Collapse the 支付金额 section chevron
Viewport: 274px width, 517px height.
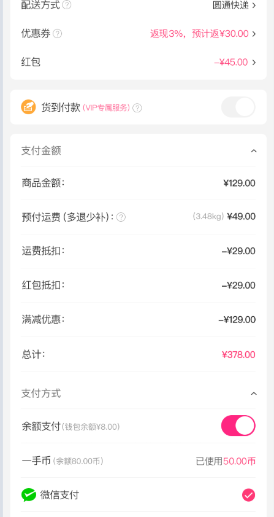(254, 151)
